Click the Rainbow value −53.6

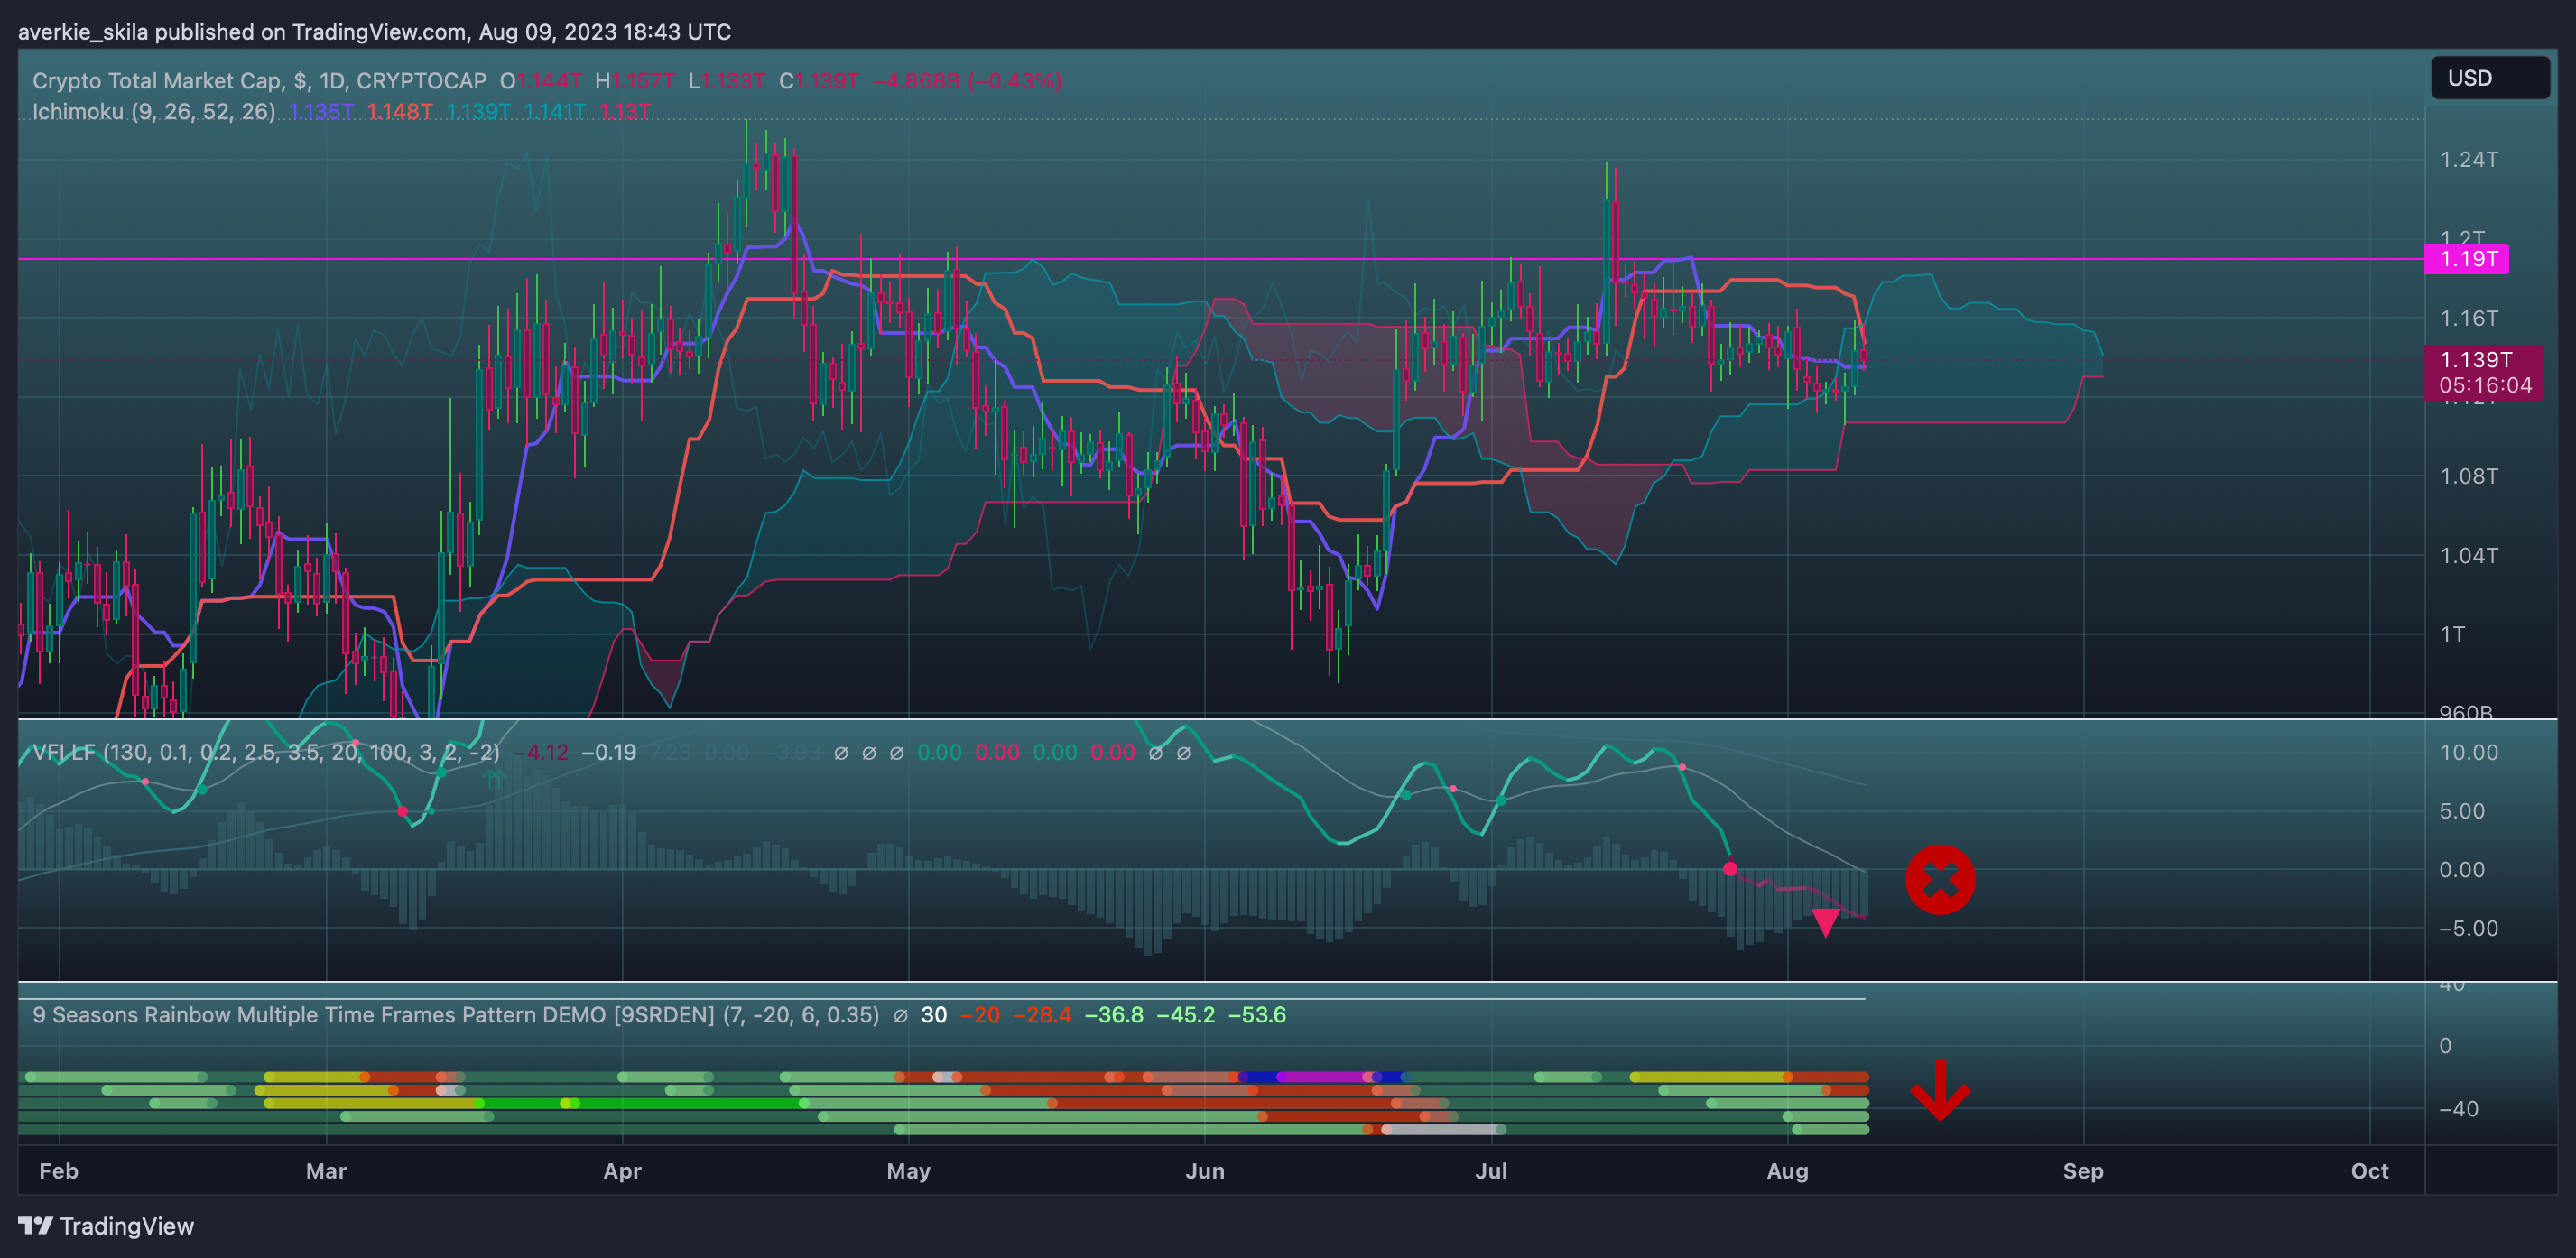(1257, 1015)
